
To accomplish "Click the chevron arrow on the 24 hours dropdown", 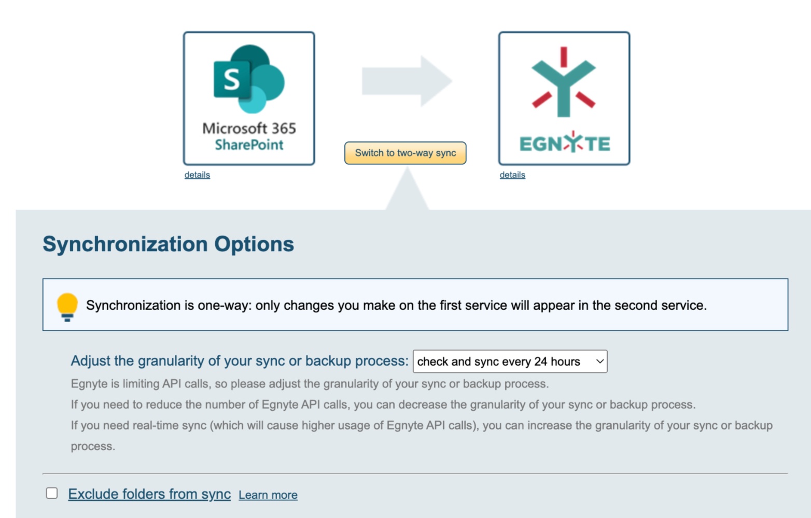I will point(599,362).
